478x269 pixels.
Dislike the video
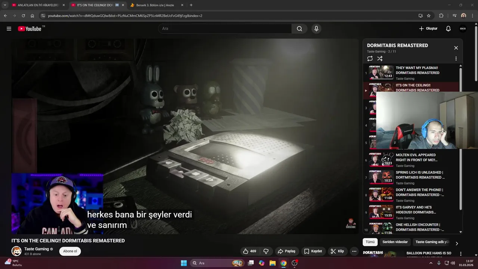pos(266,251)
